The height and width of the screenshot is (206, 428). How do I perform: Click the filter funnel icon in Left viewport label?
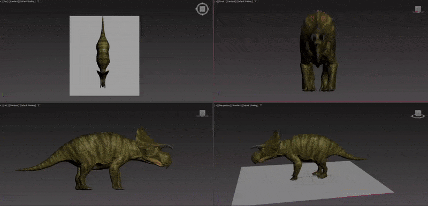(x=39, y=105)
